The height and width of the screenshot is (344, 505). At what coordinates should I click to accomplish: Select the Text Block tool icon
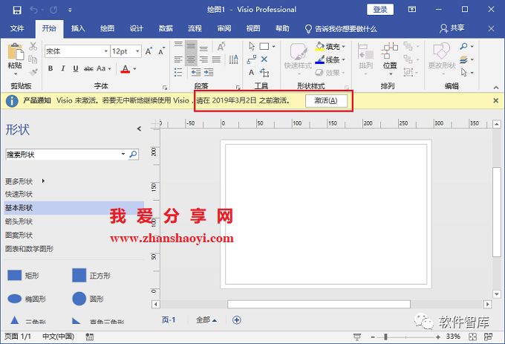click(x=264, y=73)
